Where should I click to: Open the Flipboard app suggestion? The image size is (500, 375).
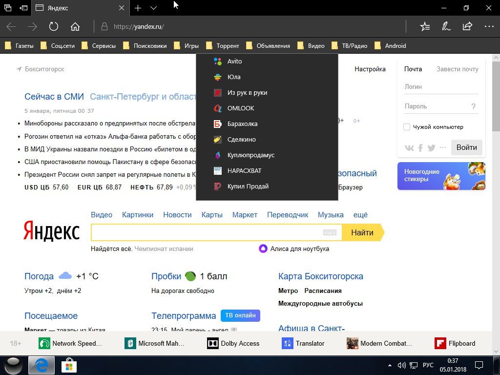click(x=455, y=343)
